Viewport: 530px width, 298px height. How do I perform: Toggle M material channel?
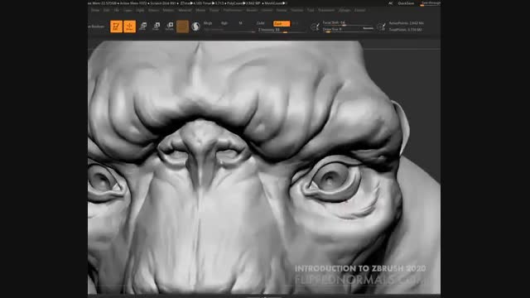[x=241, y=23]
